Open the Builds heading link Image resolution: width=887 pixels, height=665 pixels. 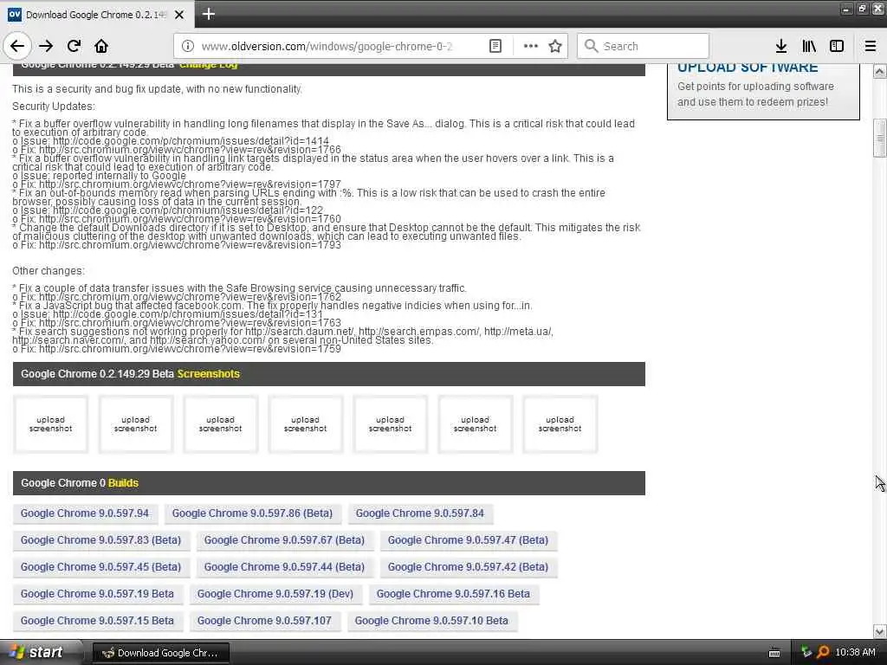point(123,483)
